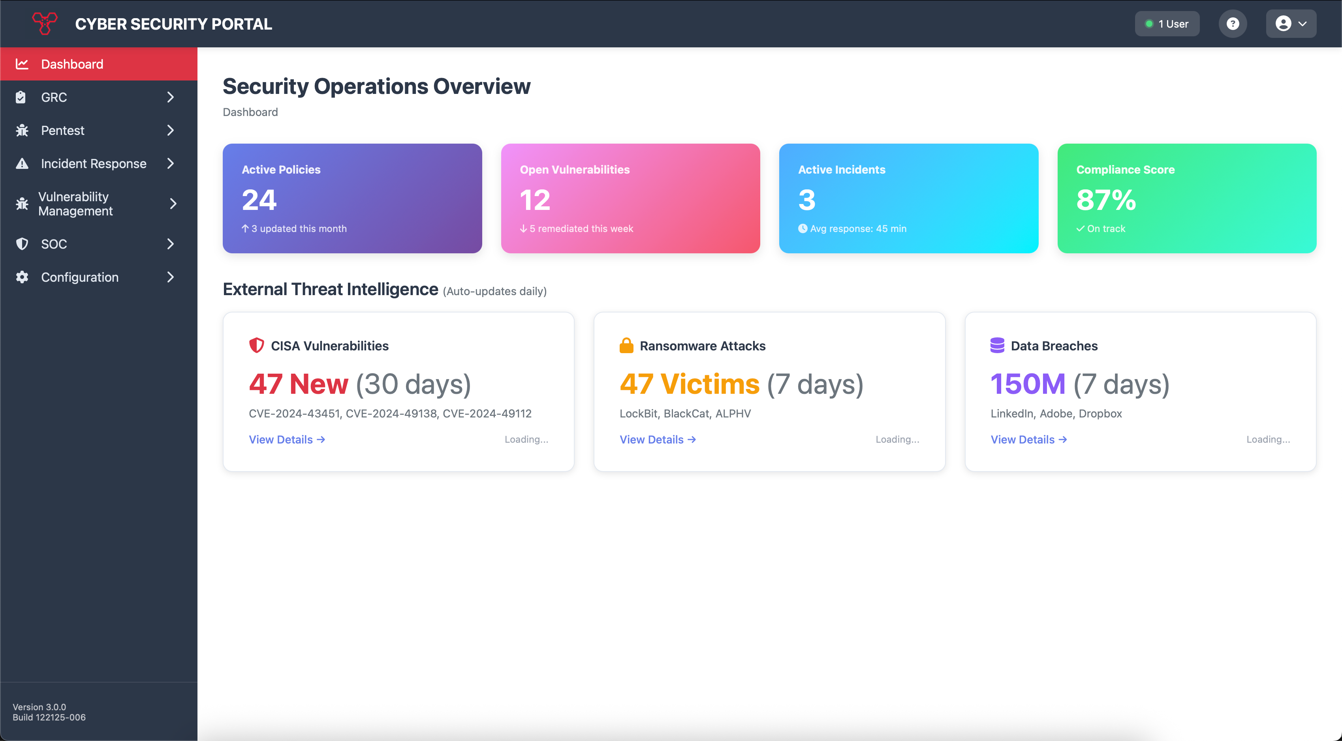Click the help question mark icon
1342x741 pixels.
click(x=1233, y=23)
